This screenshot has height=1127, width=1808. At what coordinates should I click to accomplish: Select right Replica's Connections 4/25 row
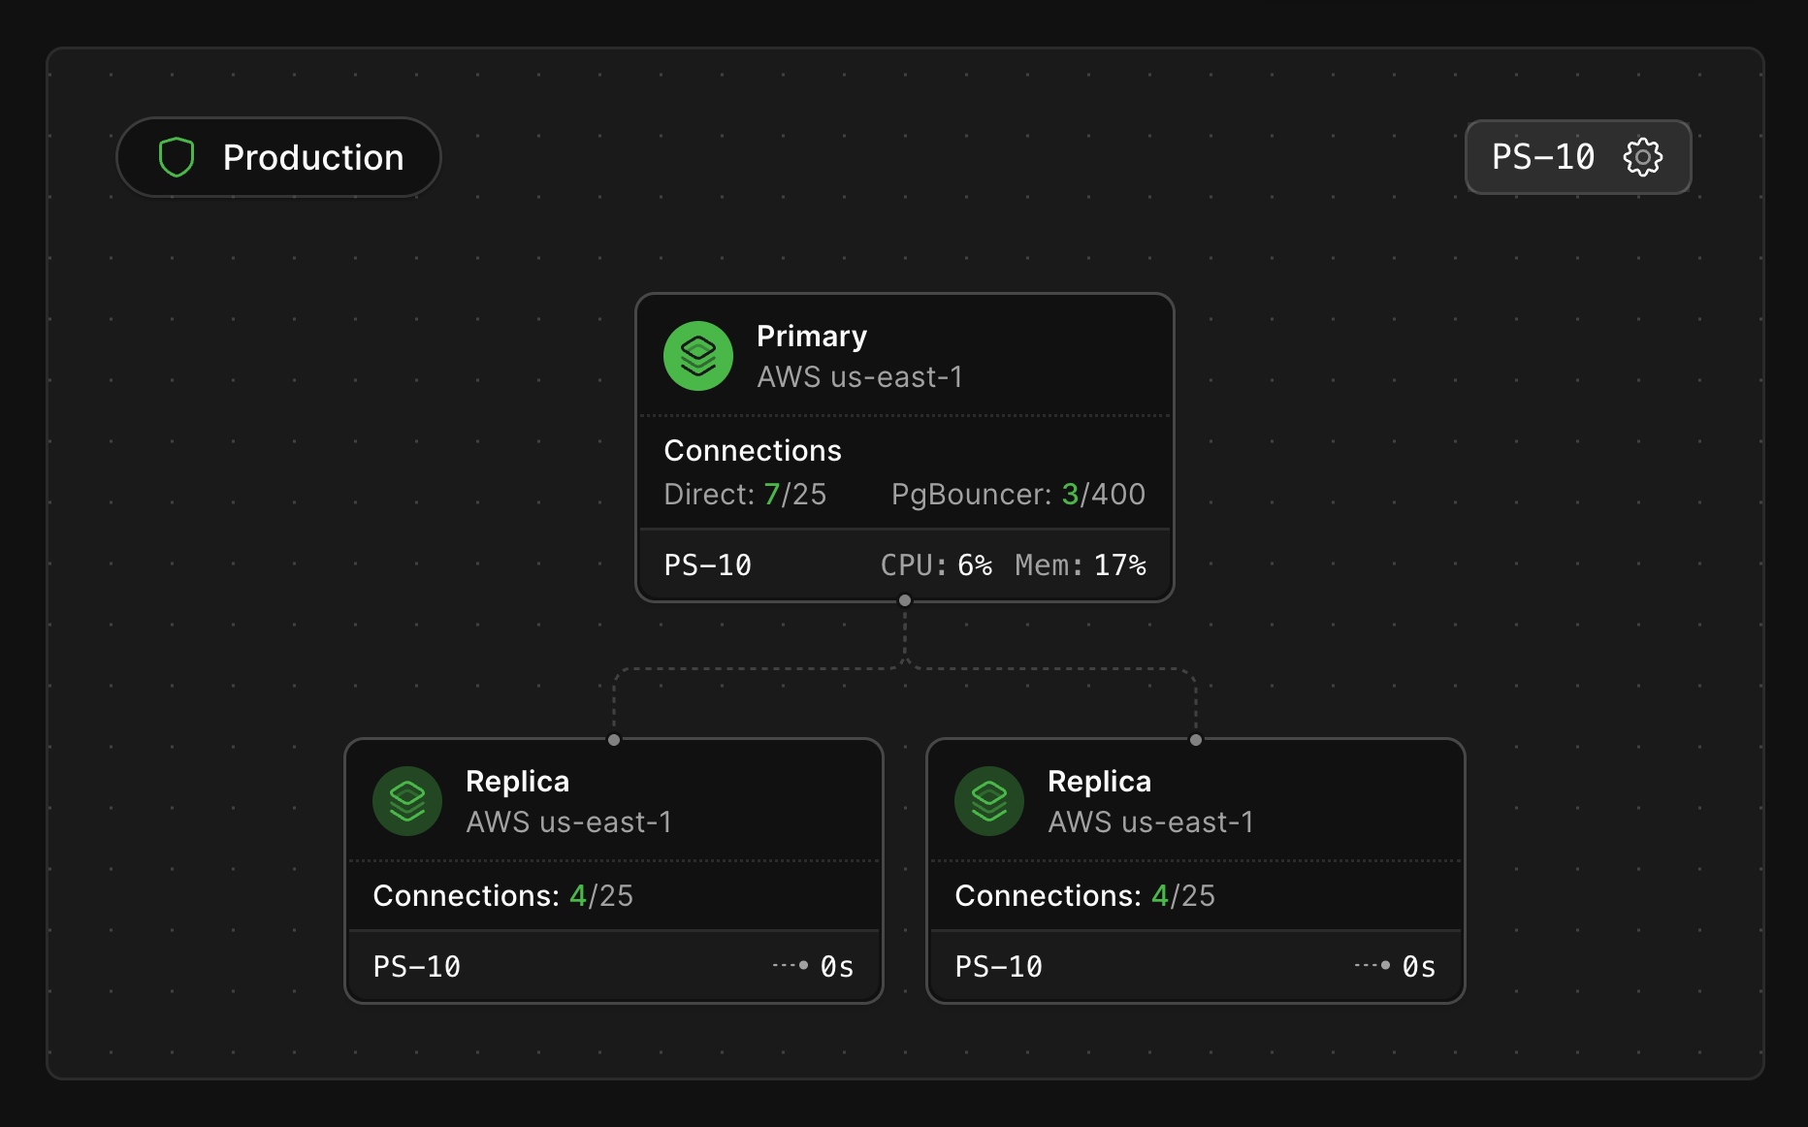[x=1196, y=895]
